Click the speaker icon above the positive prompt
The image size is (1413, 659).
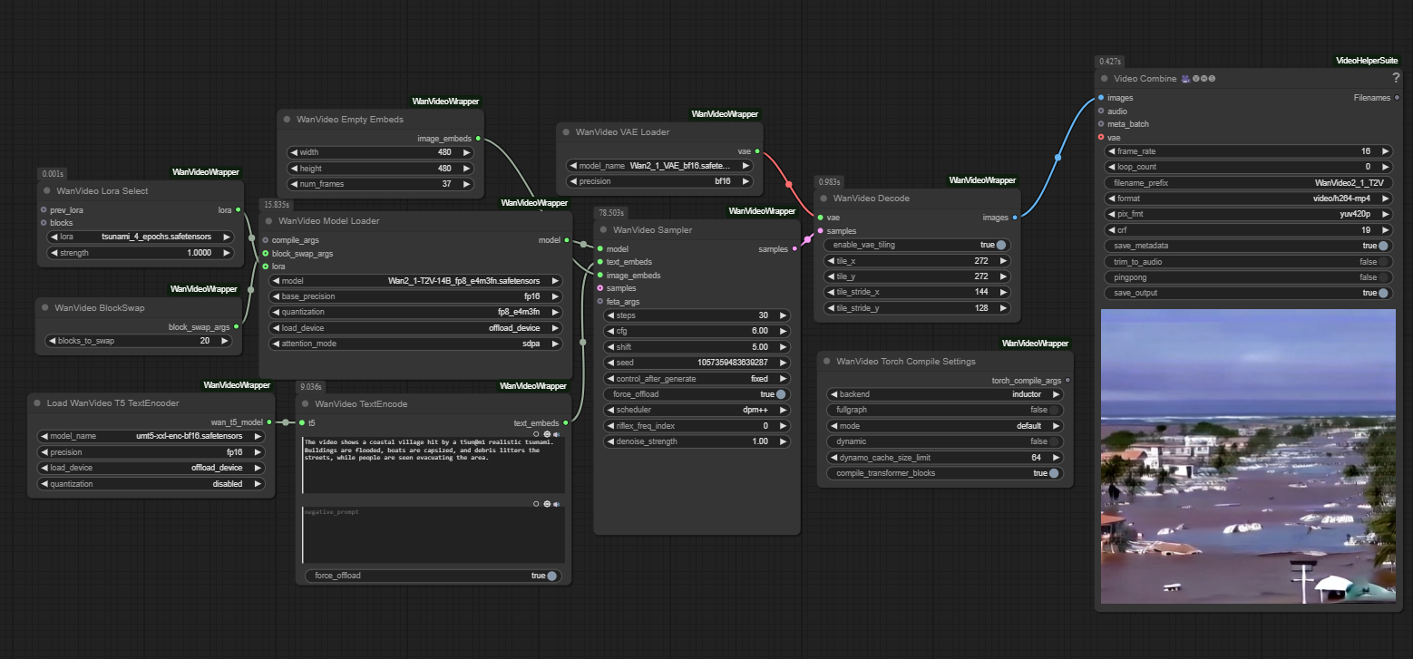(556, 434)
